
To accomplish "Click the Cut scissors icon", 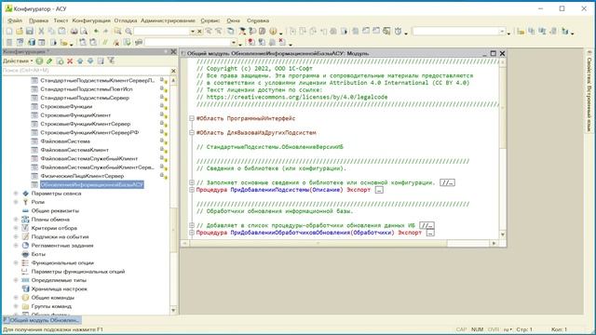I will [x=41, y=31].
